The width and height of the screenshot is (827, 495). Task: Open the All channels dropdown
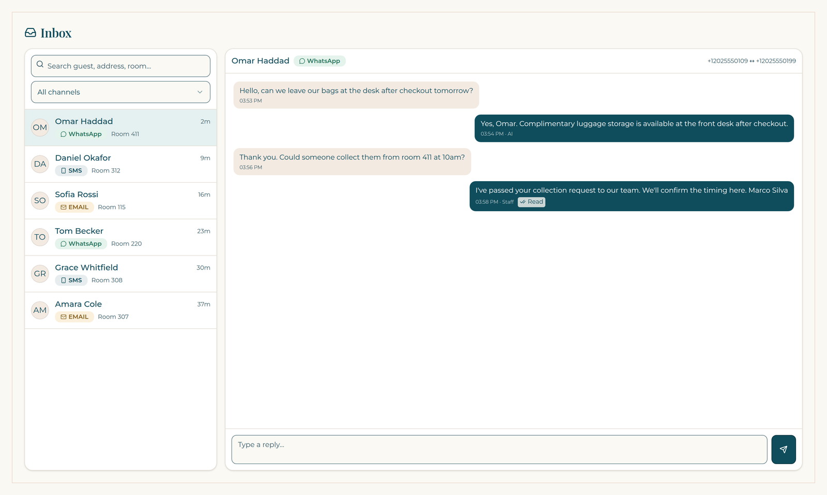coord(120,92)
